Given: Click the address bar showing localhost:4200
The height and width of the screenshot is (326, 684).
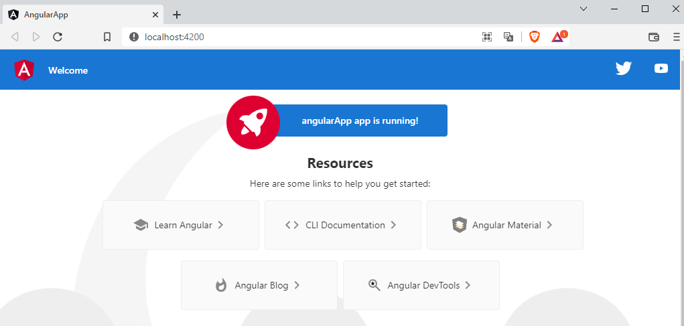Looking at the screenshot, I should (301, 37).
